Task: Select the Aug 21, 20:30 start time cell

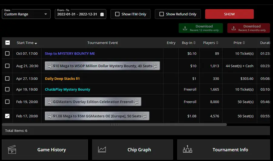Action: 27,66
